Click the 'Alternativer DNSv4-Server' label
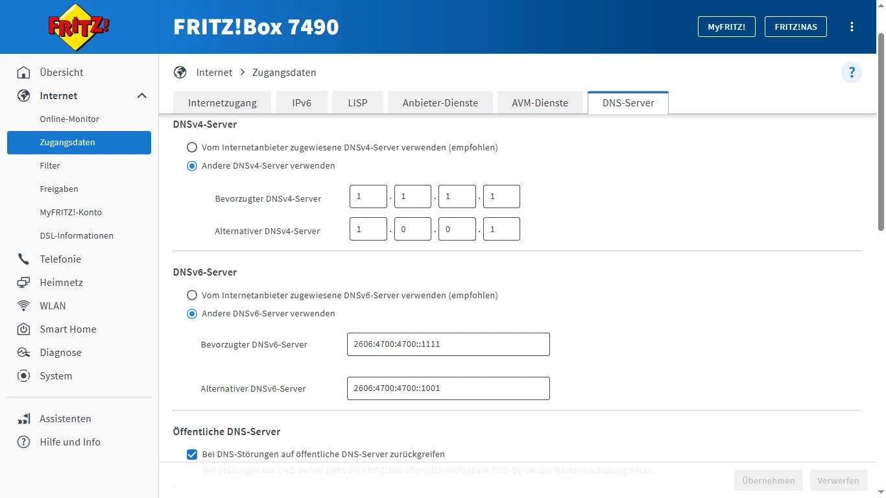This screenshot has width=886, height=498. point(267,231)
